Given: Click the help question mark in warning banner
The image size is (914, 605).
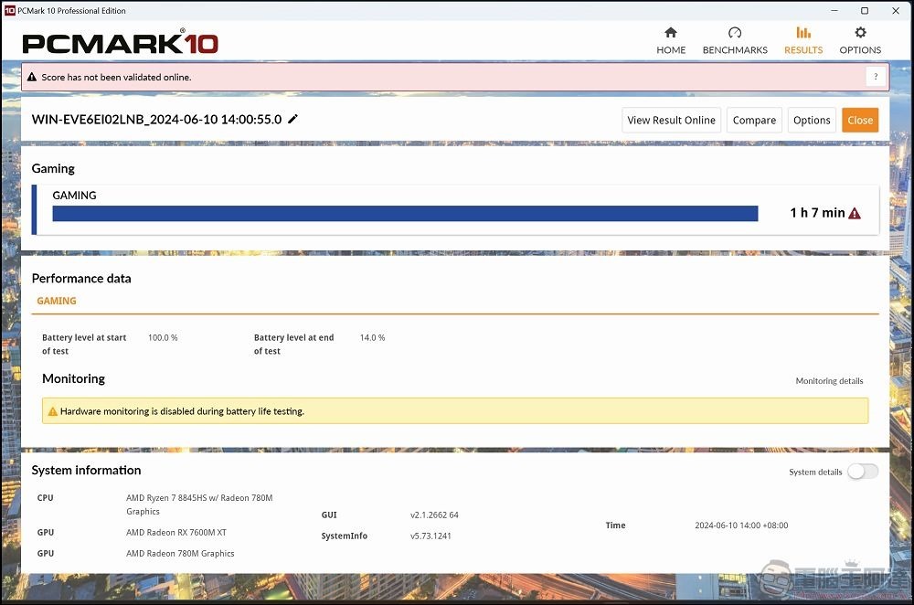Looking at the screenshot, I should point(876,77).
